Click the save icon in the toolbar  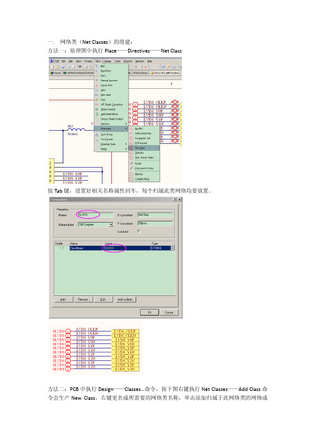tap(62, 67)
